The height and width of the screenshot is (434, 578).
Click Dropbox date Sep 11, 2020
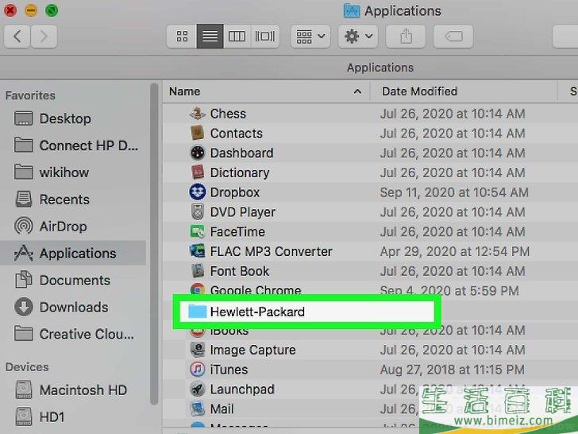coord(454,192)
